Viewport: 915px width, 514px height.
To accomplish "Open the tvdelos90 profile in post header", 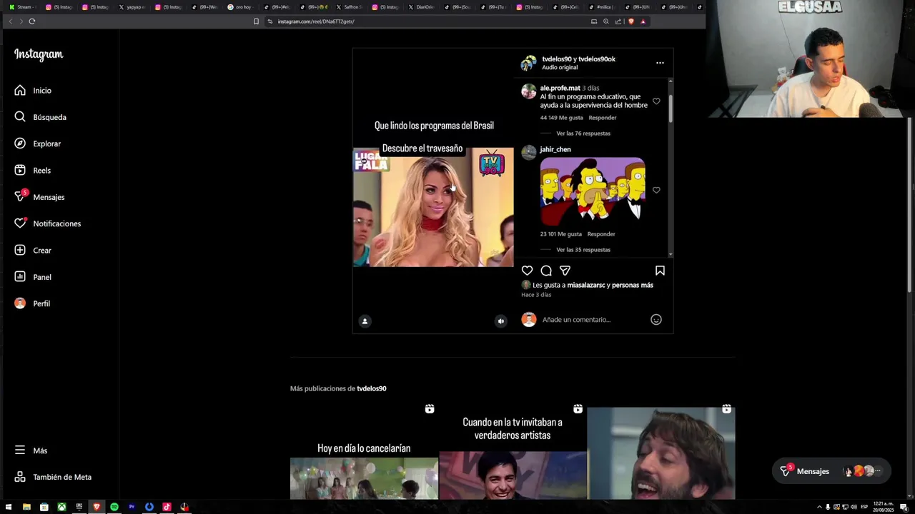I will pos(557,59).
